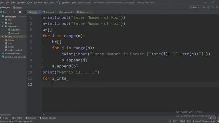219x123 pixels.
Task: Open the Window menu
Action: point(66,2)
